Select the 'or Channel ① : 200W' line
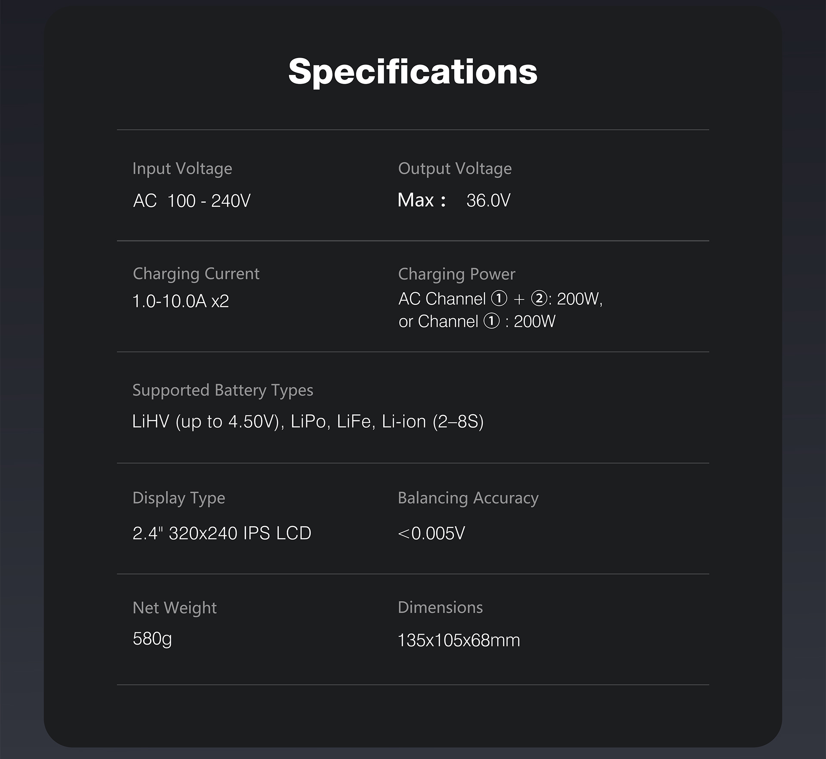The height and width of the screenshot is (759, 826). [477, 321]
